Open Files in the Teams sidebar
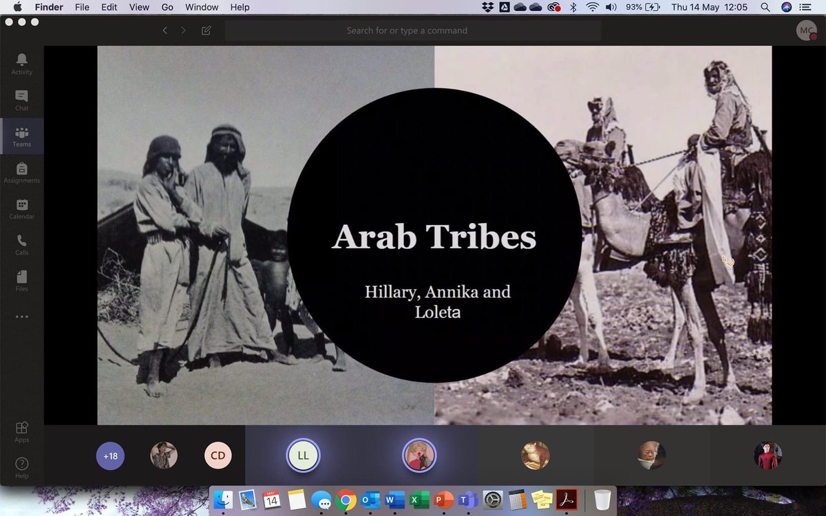 (21, 280)
